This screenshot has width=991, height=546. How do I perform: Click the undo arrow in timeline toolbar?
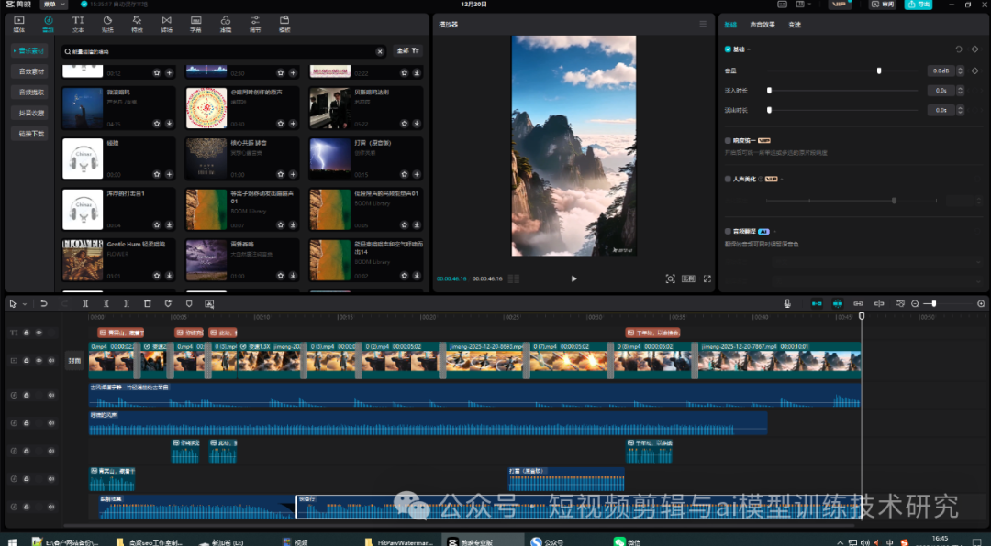click(x=43, y=303)
